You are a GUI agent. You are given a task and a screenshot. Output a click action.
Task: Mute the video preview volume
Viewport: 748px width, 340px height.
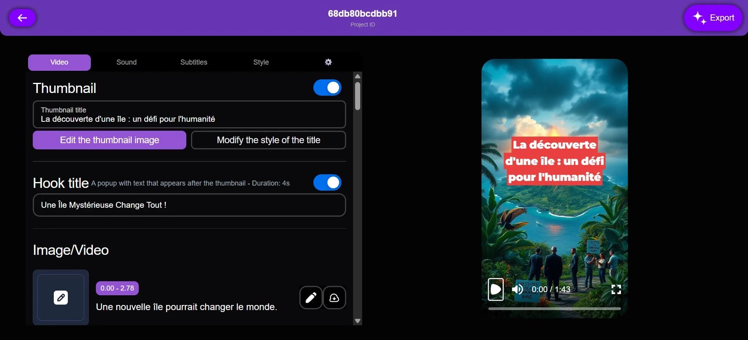[x=517, y=289]
